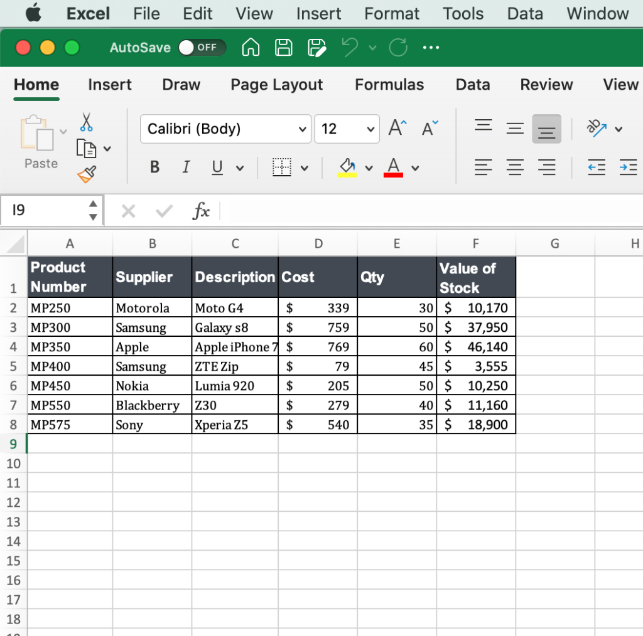Decrease font size with small A icon
The height and width of the screenshot is (636, 643).
pos(430,128)
